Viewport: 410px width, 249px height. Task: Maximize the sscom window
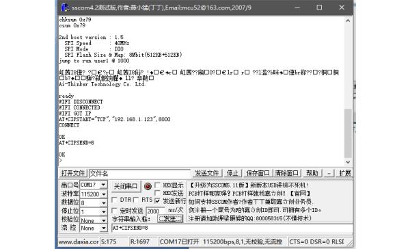pos(319,8)
